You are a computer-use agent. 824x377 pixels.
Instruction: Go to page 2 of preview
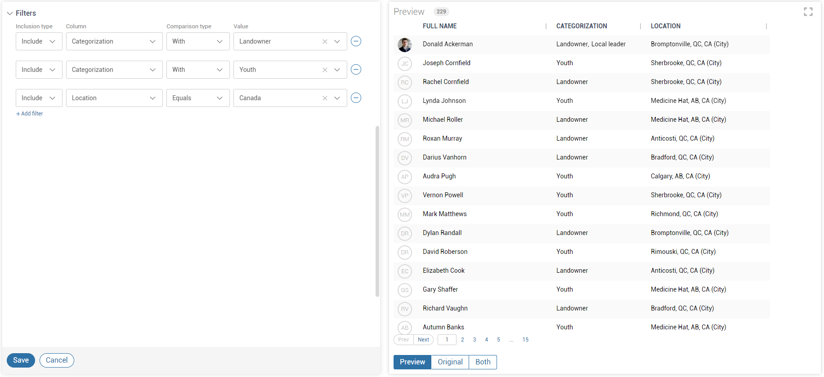tap(462, 340)
